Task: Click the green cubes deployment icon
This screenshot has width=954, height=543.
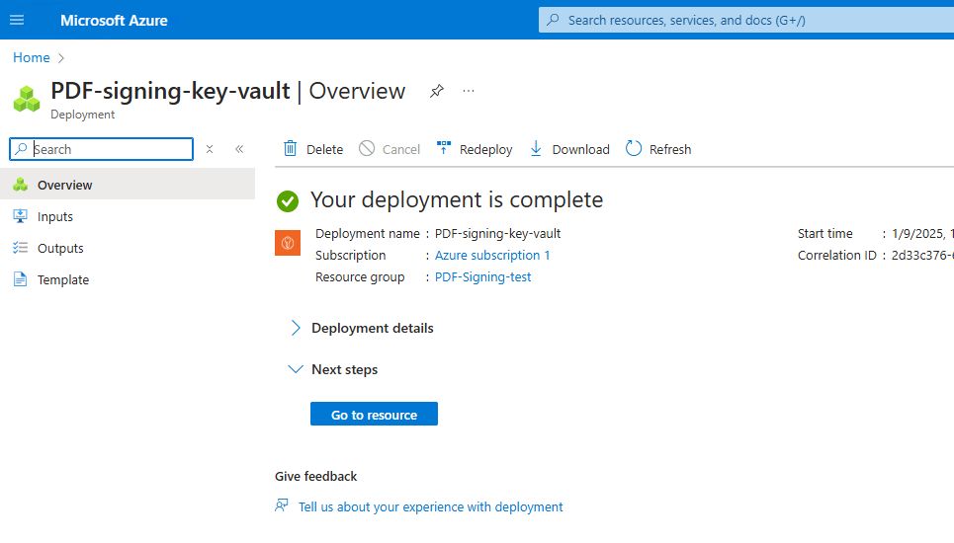Action: tap(27, 99)
